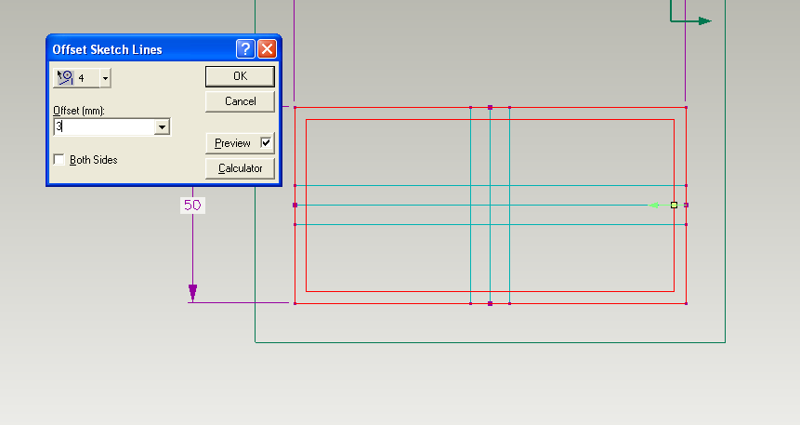800x425 pixels.
Task: Select the 50 dimension value
Action: click(x=192, y=205)
